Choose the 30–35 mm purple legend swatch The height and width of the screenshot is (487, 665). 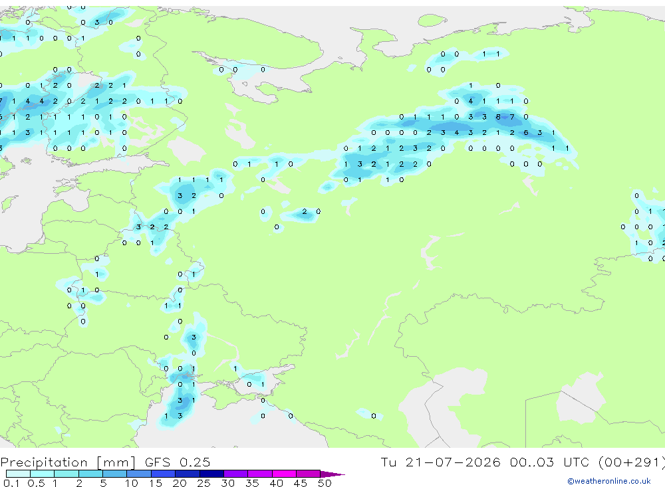236,474
